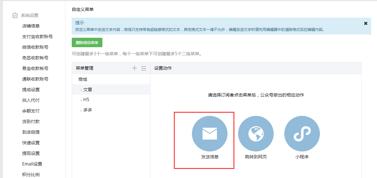Go to 快递设置 page

click(x=31, y=143)
